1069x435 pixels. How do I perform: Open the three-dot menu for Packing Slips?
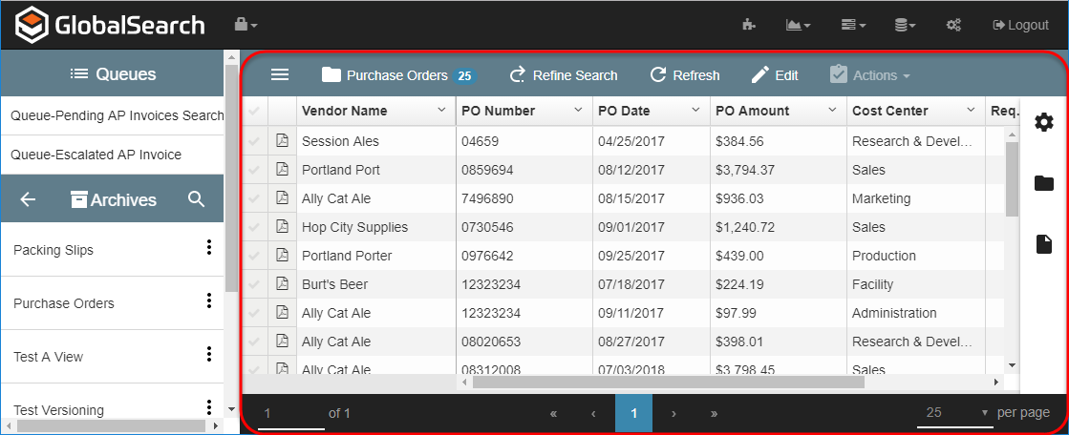coord(208,249)
